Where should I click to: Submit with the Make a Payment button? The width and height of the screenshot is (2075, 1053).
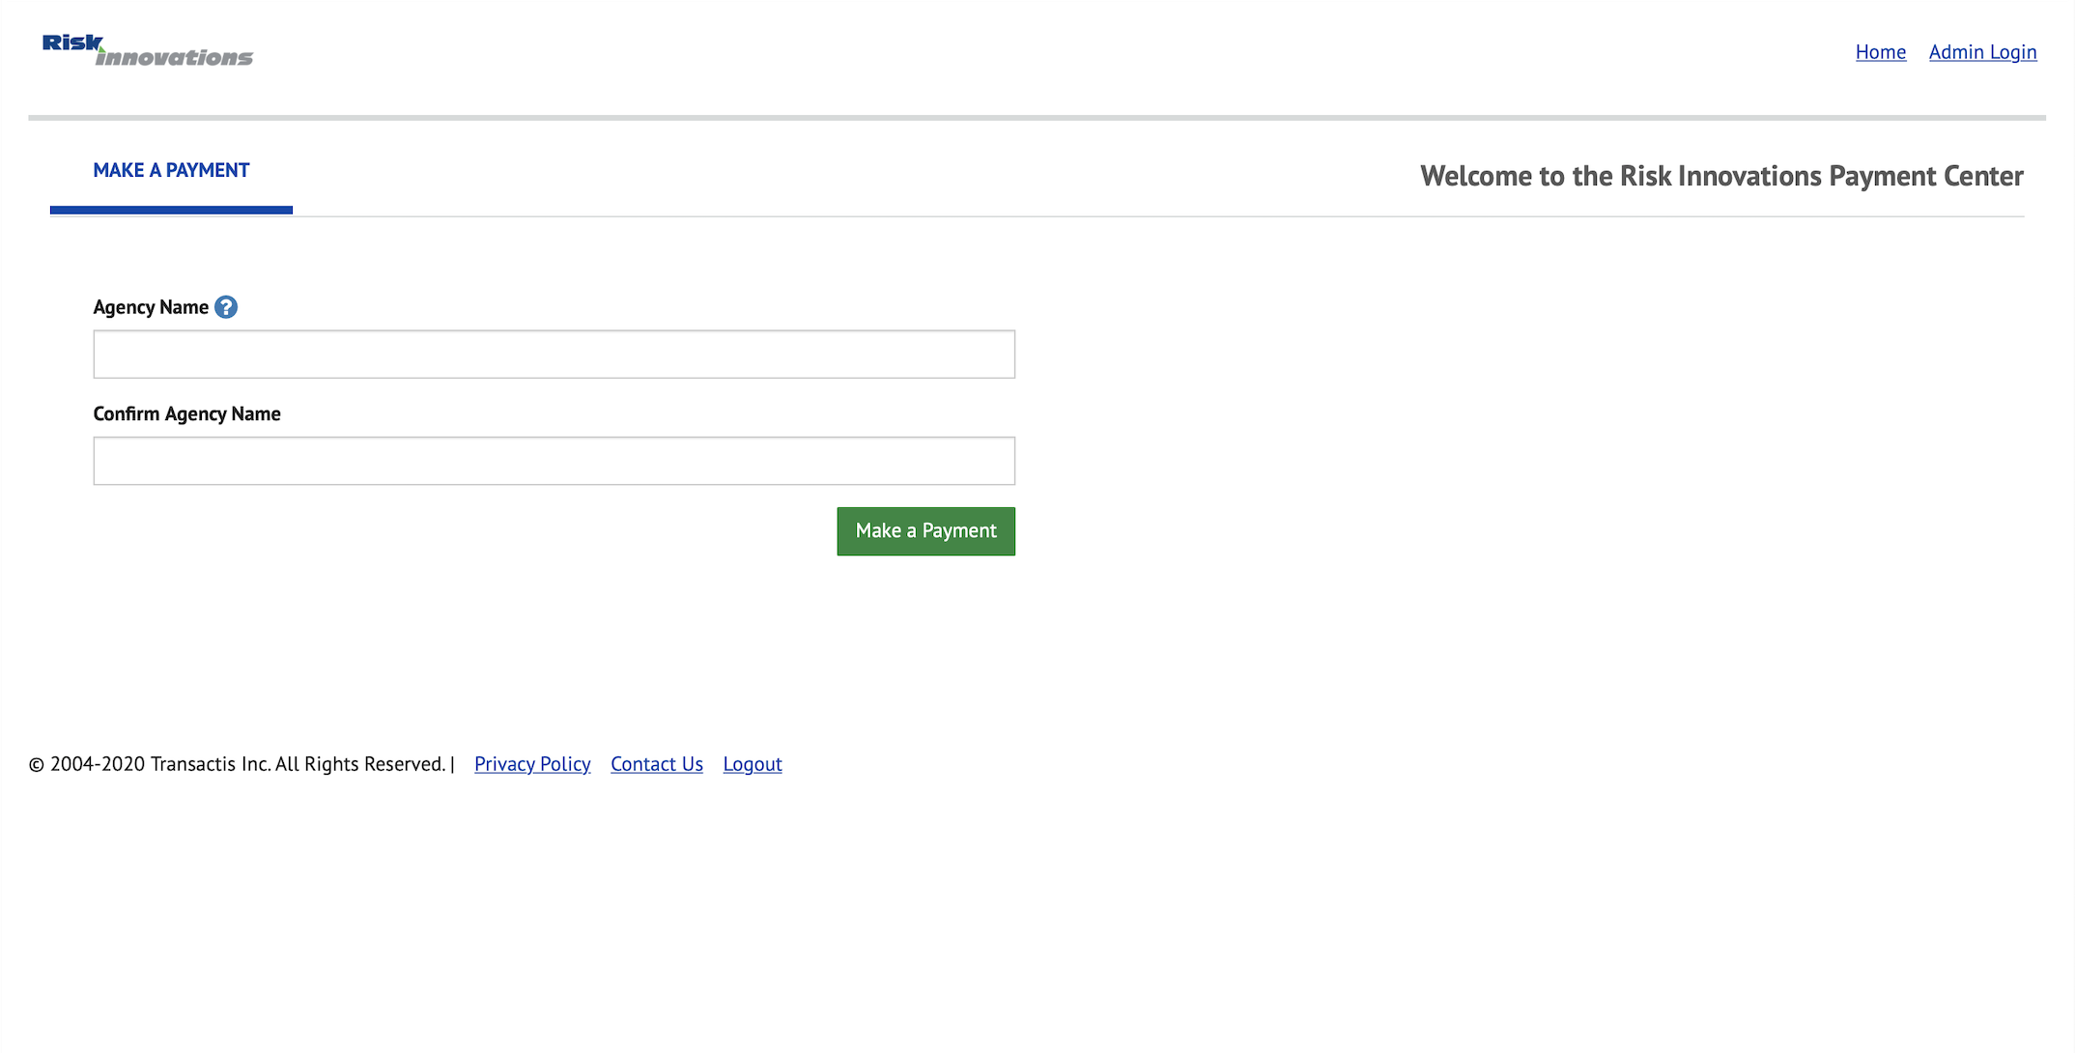925,531
